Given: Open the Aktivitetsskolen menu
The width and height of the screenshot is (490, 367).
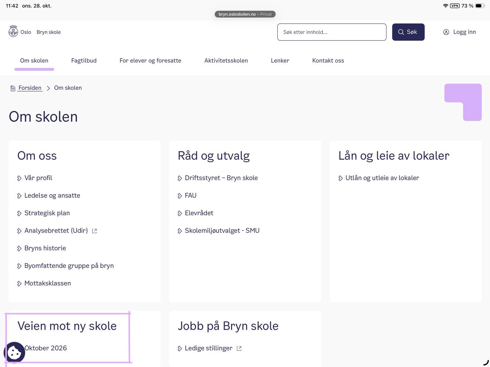Looking at the screenshot, I should pos(226,60).
